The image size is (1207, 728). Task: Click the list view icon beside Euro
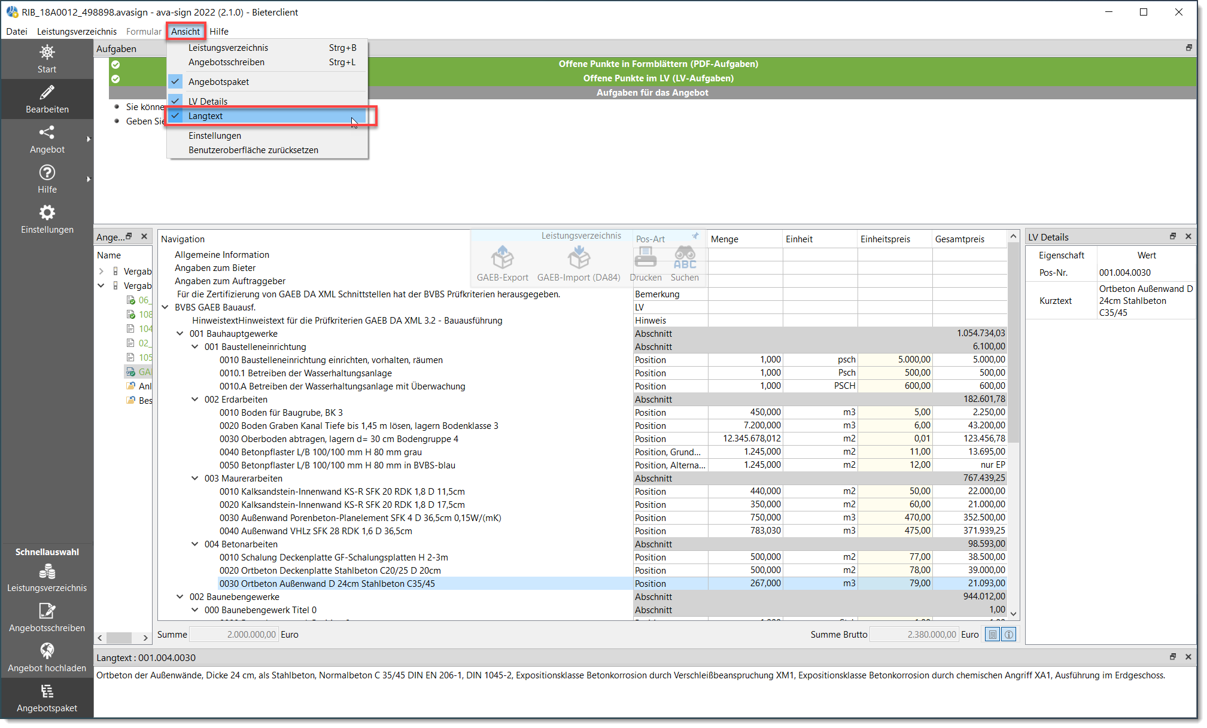pyautogui.click(x=993, y=635)
